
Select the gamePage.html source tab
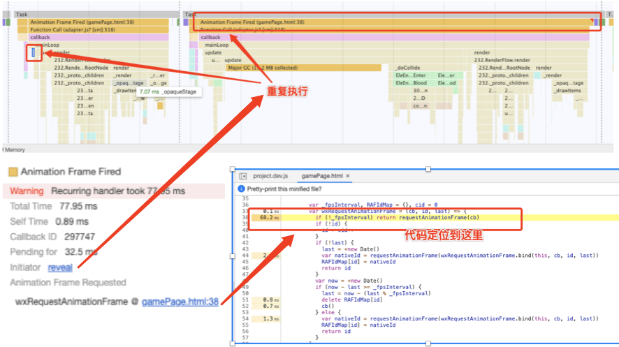(322, 176)
